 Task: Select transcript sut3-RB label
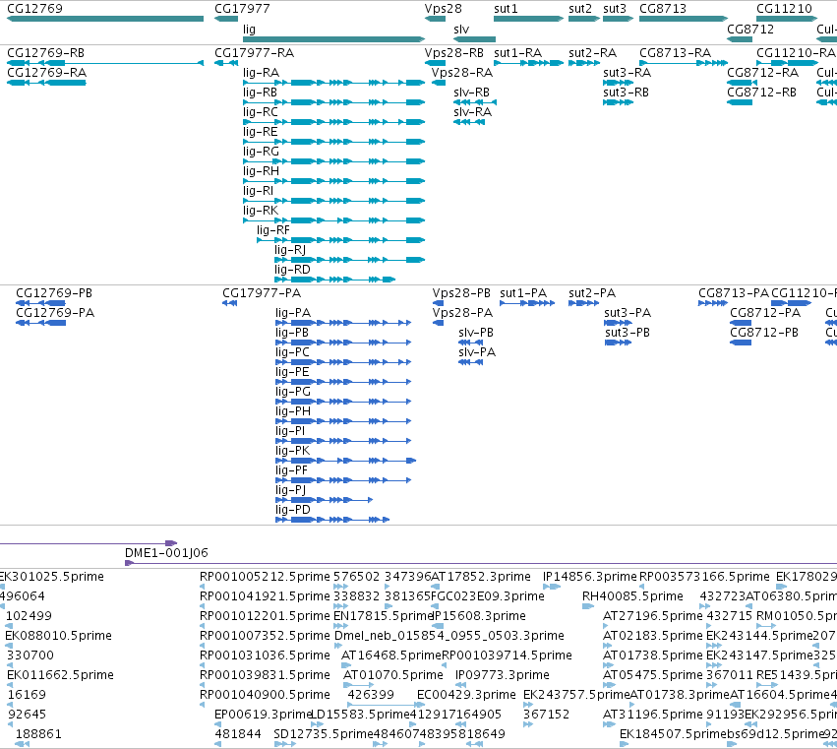(x=626, y=92)
